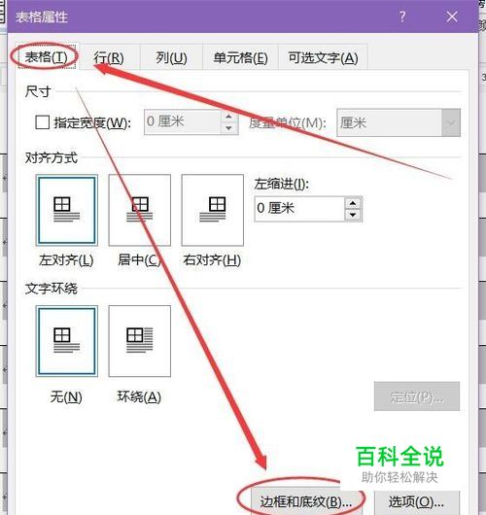Enable the 指定宽度(W) checkbox
This screenshot has width=486, height=515.
(x=43, y=122)
